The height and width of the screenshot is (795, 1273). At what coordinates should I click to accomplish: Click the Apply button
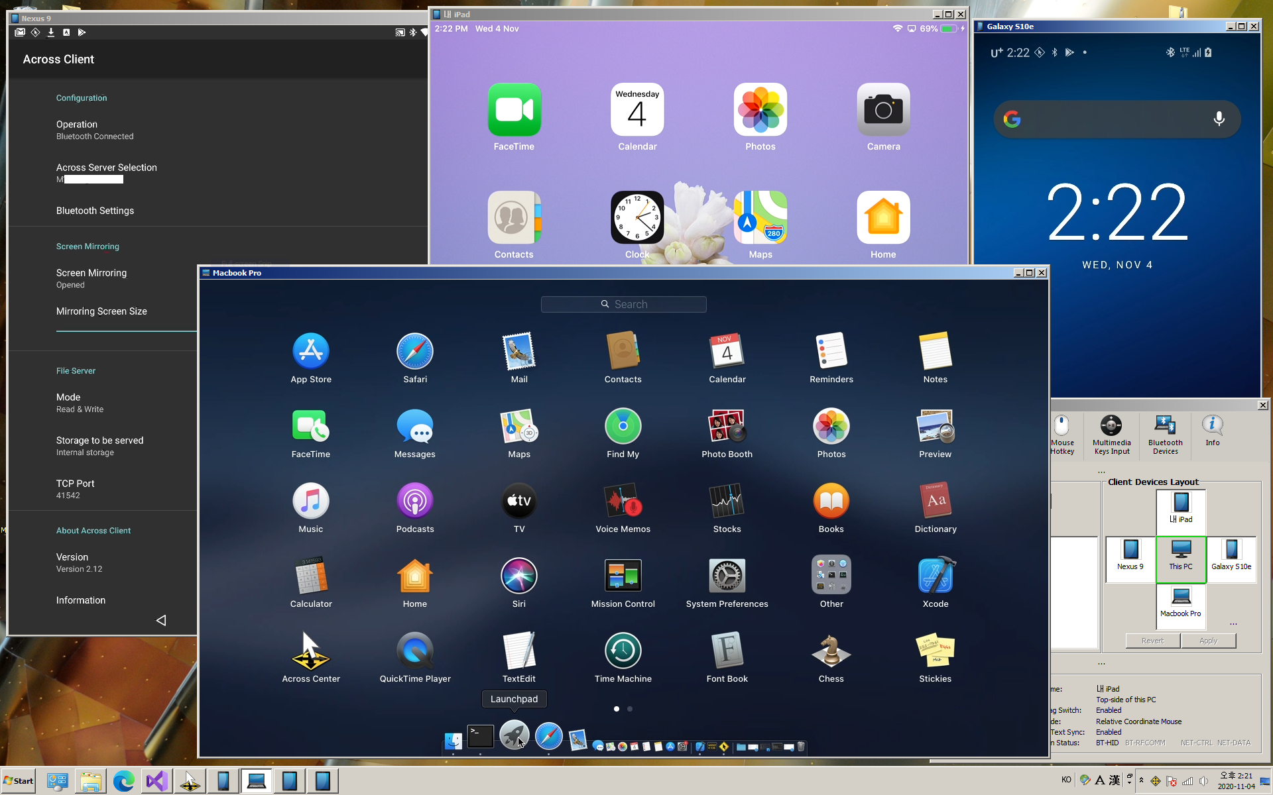pyautogui.click(x=1208, y=641)
